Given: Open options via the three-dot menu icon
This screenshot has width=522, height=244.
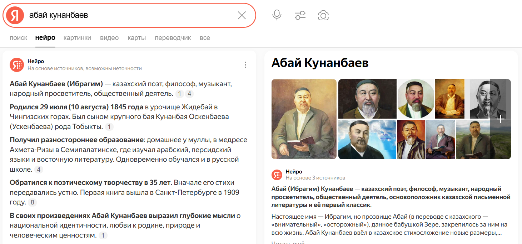Looking at the screenshot, I should pos(245,64).
